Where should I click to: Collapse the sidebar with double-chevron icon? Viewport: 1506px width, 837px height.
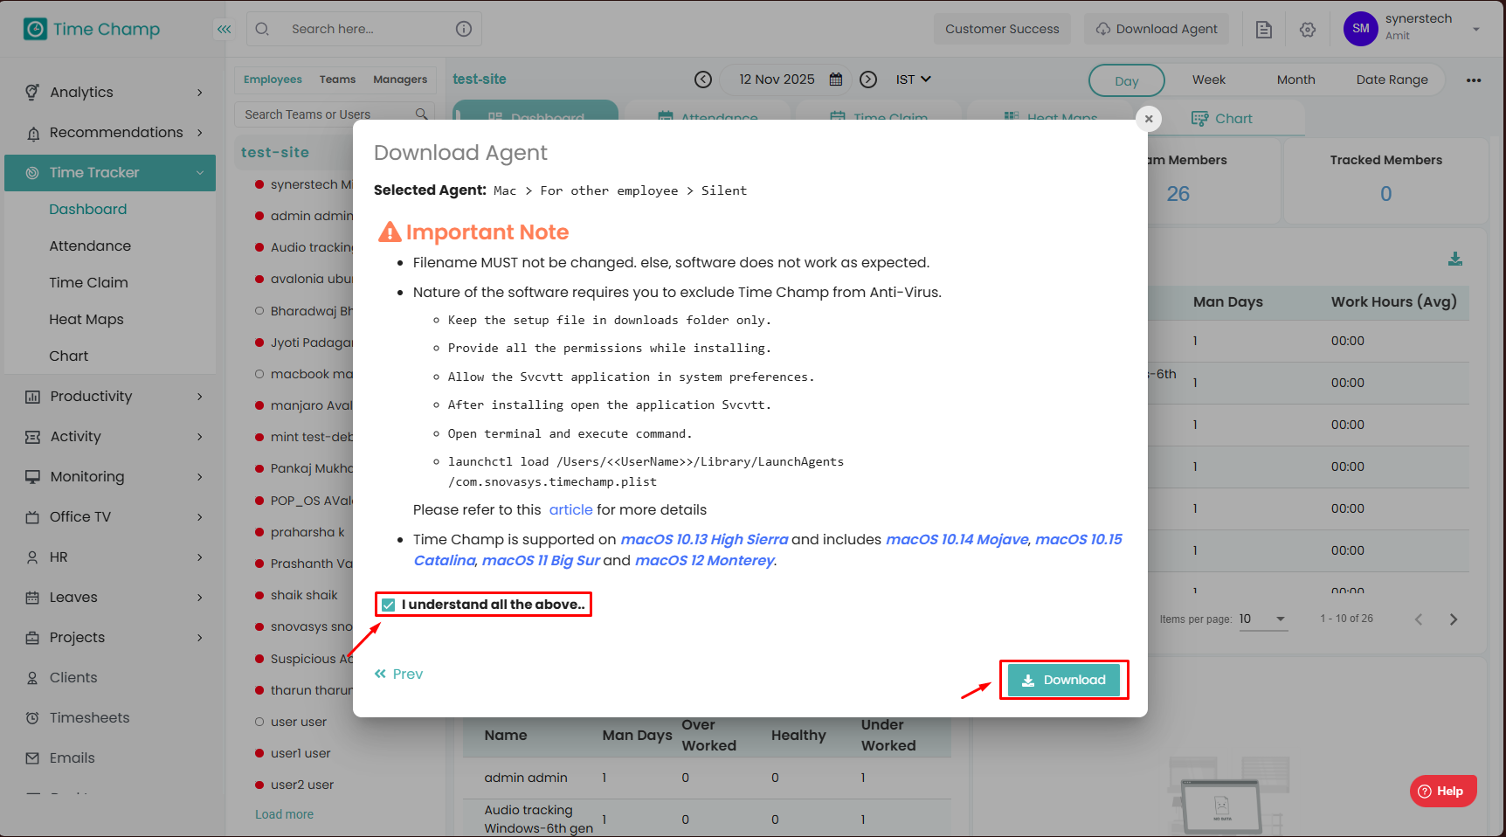click(225, 29)
